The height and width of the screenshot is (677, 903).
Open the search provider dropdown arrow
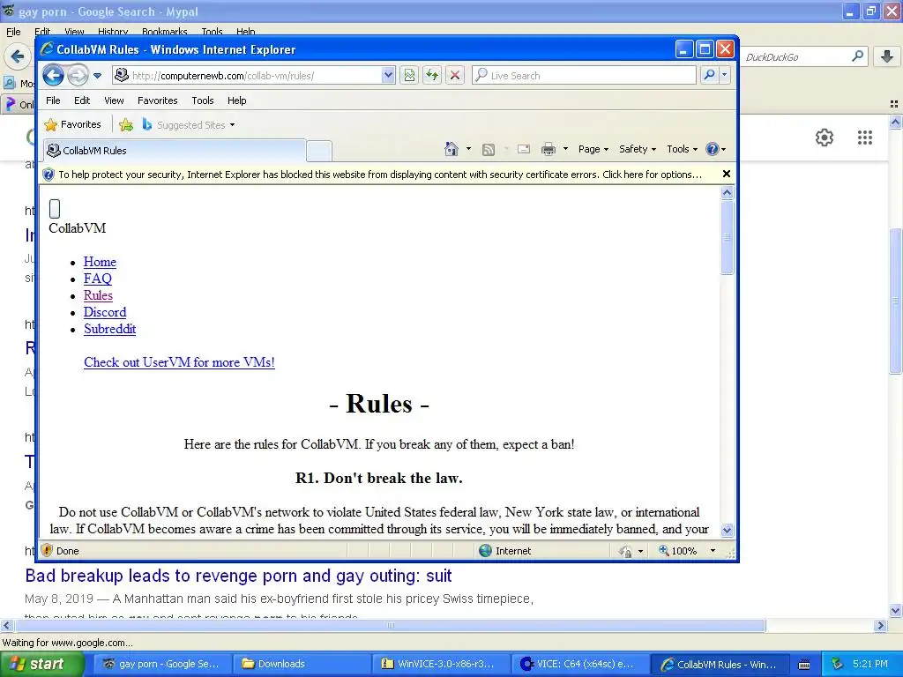click(725, 76)
